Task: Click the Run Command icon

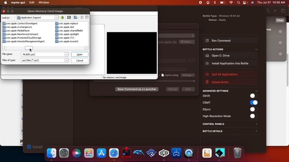Action: coord(207,40)
